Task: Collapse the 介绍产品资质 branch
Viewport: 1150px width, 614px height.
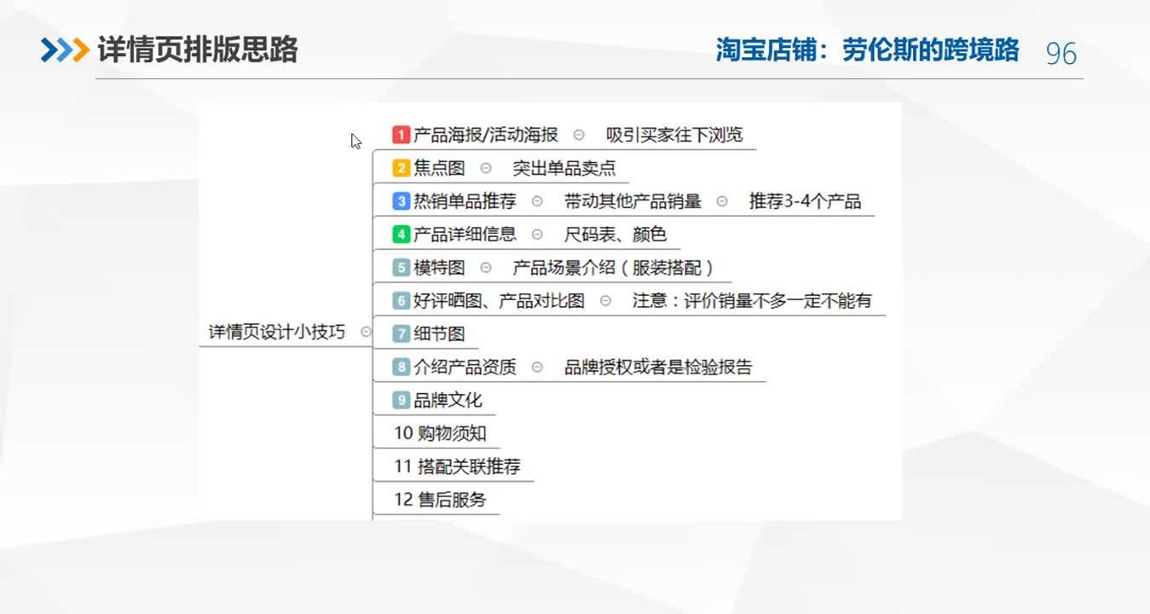Action: [537, 368]
